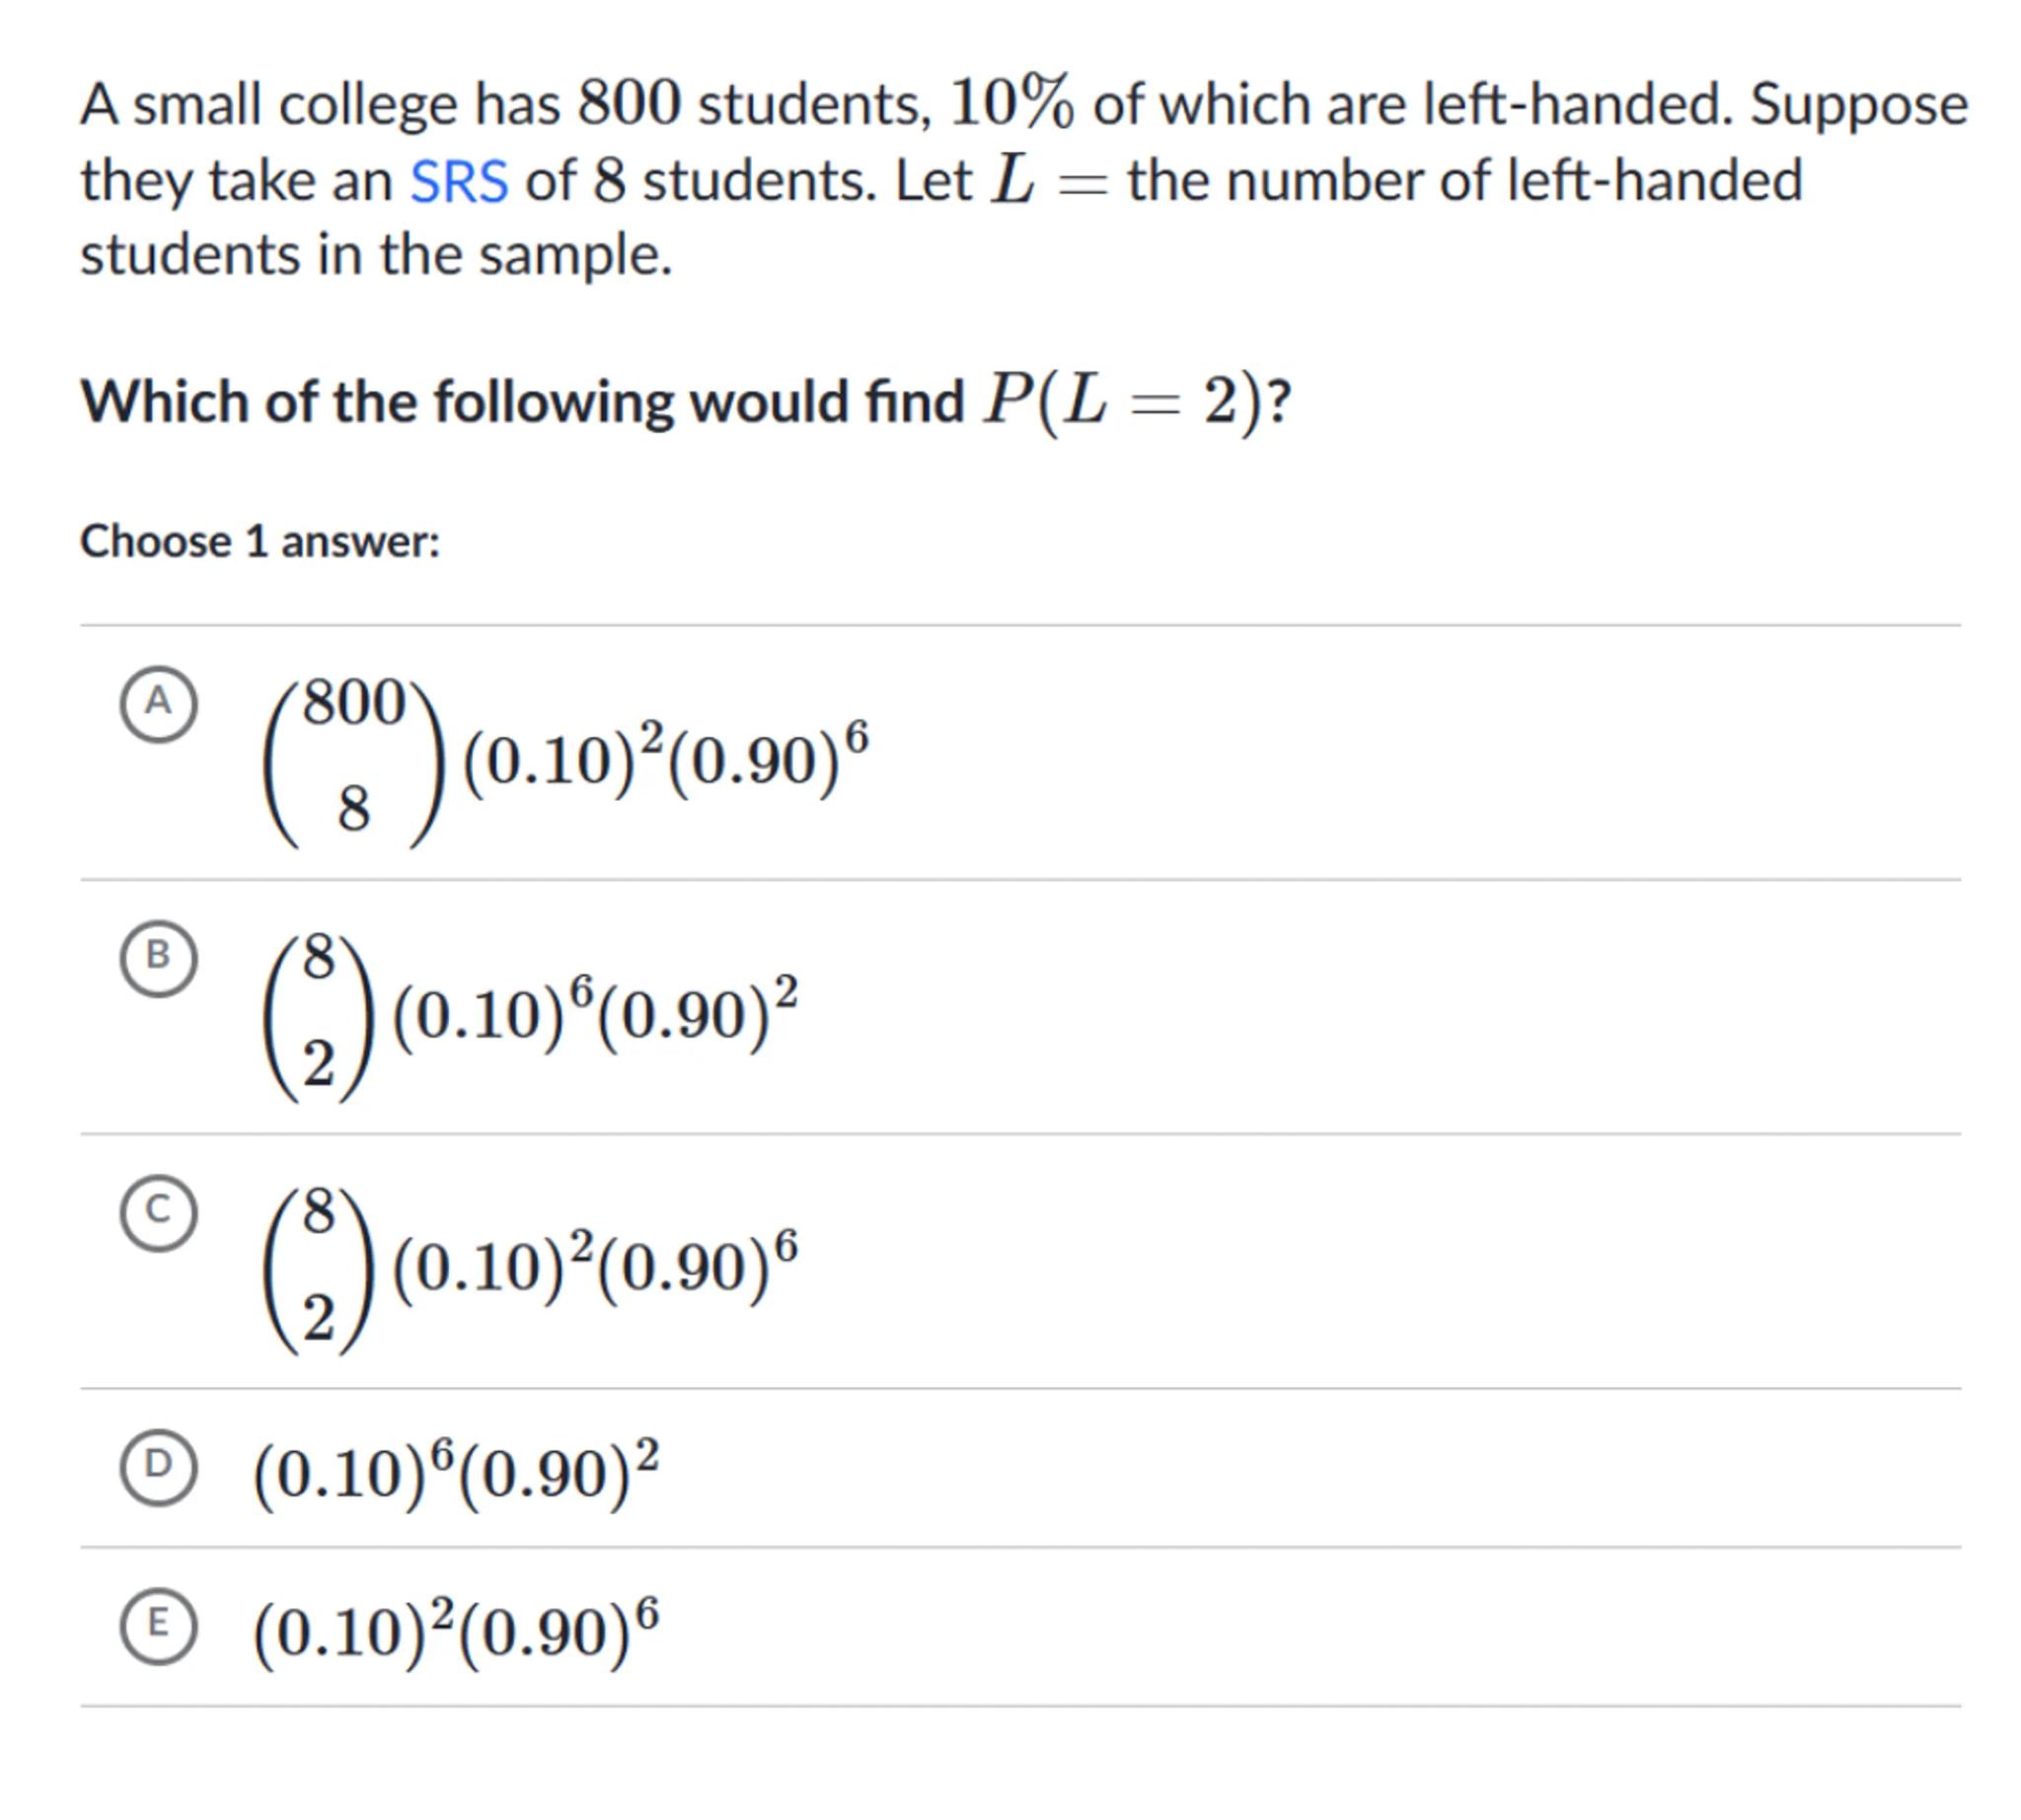Mark answer D radio circle
The width and height of the screenshot is (2021, 1820).
pos(158,1465)
